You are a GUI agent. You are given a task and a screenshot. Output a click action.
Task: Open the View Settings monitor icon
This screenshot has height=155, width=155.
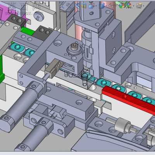coord(139,6)
